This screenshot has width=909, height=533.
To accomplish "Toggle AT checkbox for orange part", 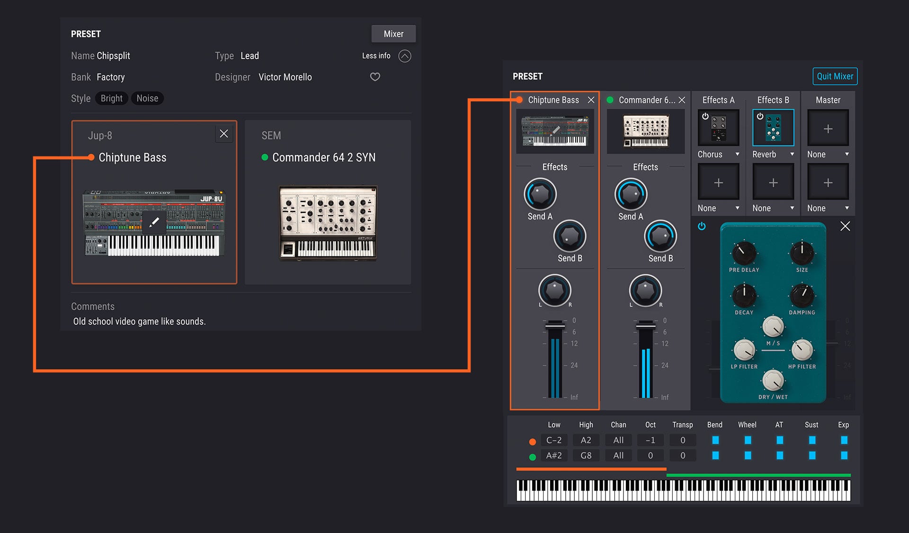I will pos(780,440).
